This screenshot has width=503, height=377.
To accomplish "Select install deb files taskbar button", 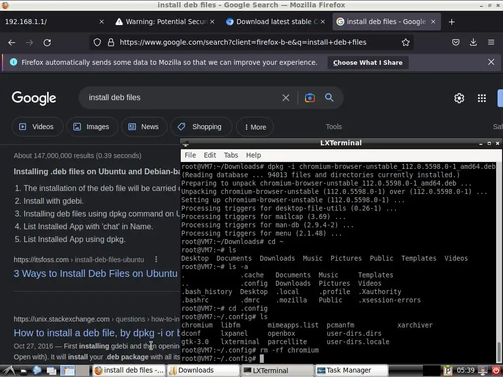I will pyautogui.click(x=129, y=371).
